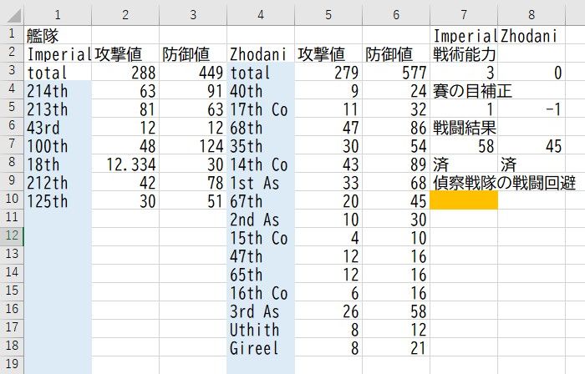Screen dimensions: 585x374
Task: Click the 125th fleet name cell
Action: click(58, 200)
